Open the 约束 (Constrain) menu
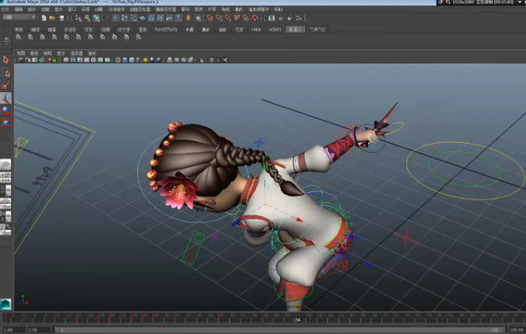The height and width of the screenshot is (334, 526). (212, 9)
